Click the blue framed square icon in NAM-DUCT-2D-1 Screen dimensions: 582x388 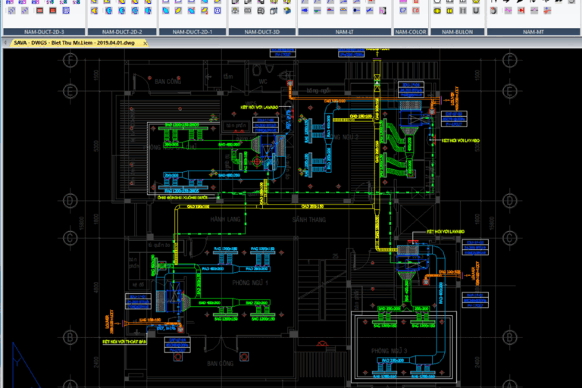[x=217, y=11]
